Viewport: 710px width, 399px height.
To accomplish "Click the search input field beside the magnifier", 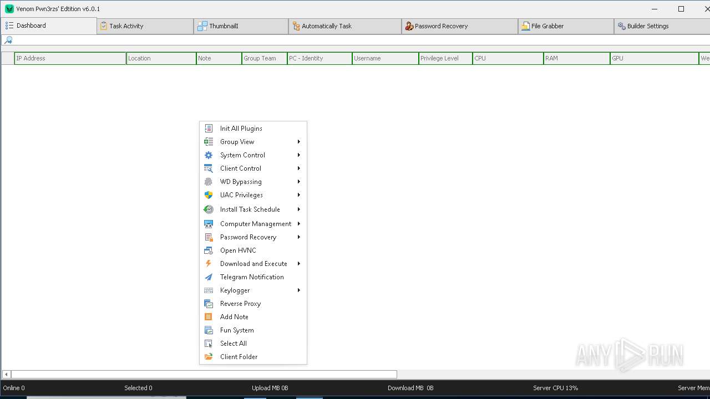I will tap(361, 40).
